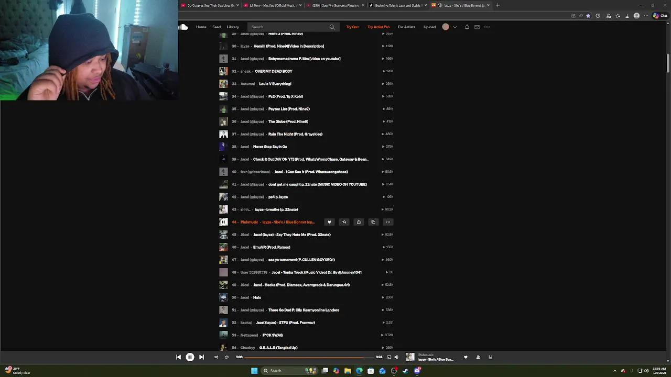Follow the now playing artist
This screenshot has width=671, height=377.
pyautogui.click(x=478, y=357)
